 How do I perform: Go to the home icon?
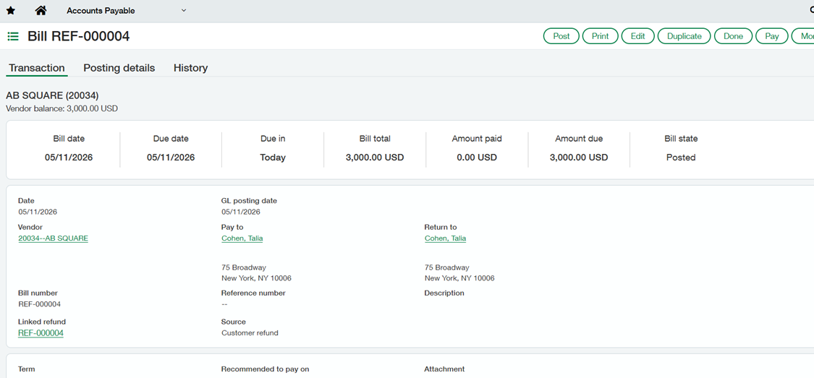41,10
